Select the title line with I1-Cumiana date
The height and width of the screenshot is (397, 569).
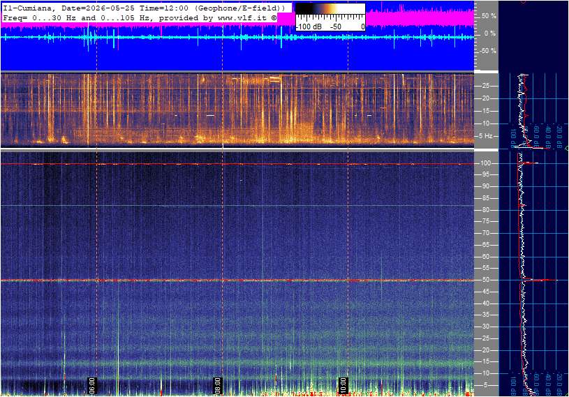pyautogui.click(x=144, y=8)
